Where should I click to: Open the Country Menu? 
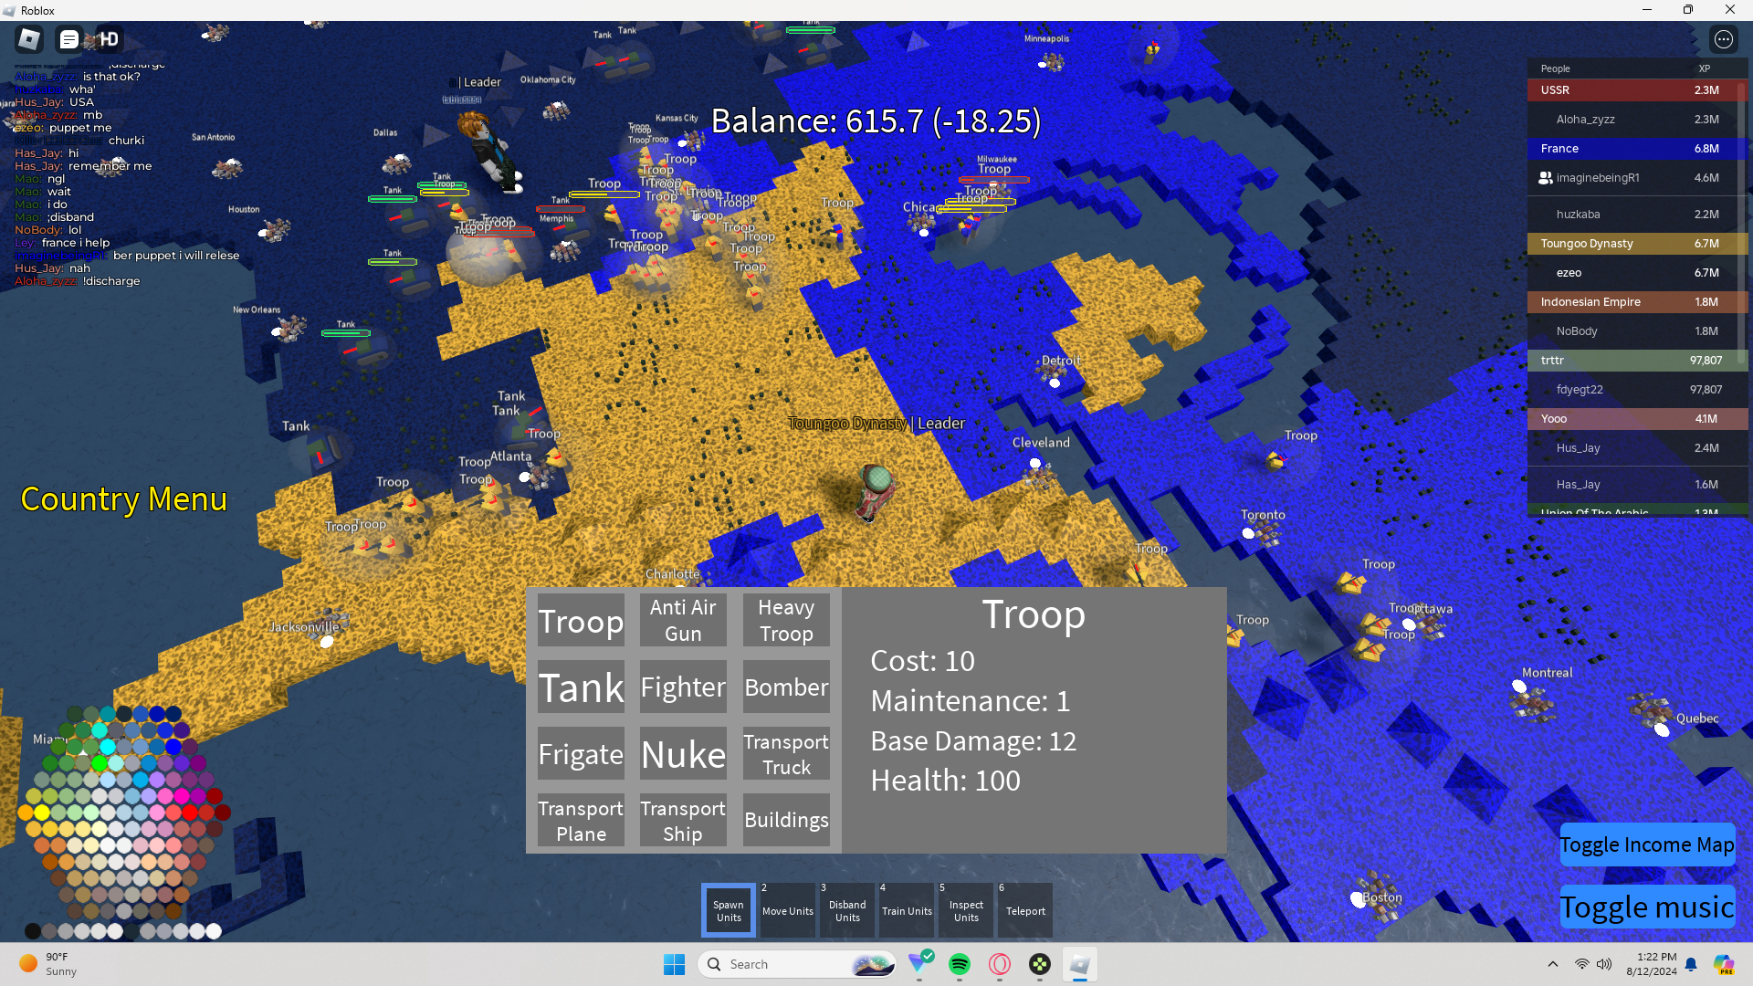click(x=123, y=499)
